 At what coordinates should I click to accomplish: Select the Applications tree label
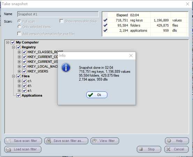click(32, 95)
